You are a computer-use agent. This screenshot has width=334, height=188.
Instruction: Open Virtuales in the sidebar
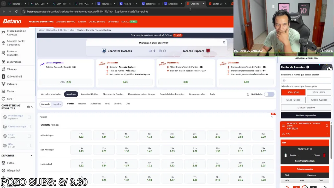coord(12,84)
